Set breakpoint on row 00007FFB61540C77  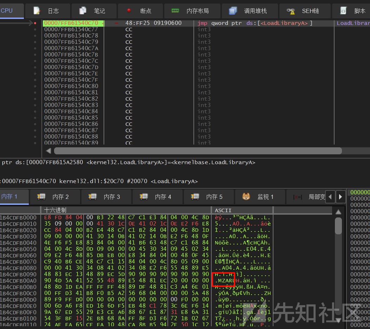pos(35,29)
